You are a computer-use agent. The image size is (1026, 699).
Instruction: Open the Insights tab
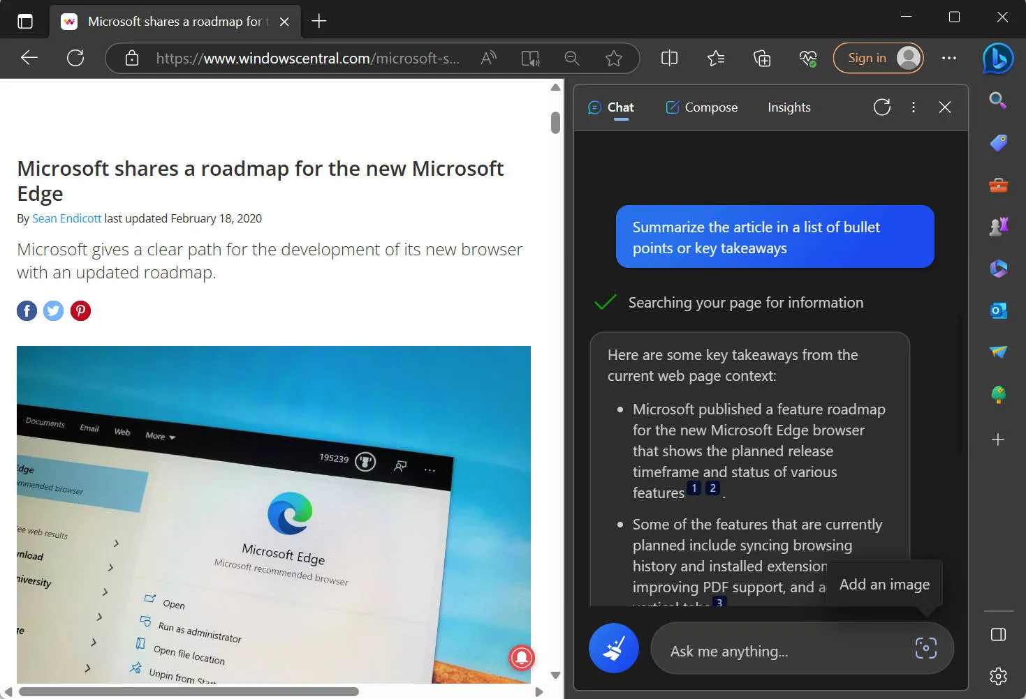tap(789, 107)
